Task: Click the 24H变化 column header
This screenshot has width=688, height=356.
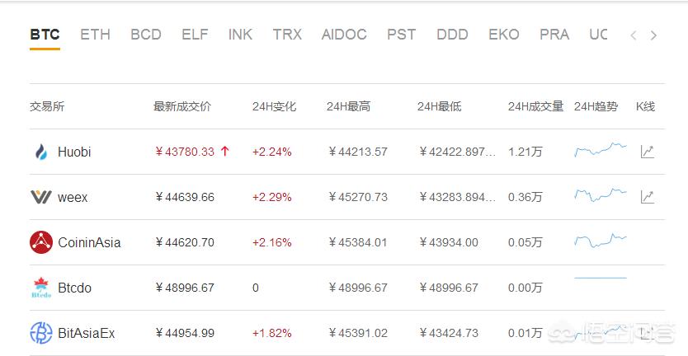Action: click(x=274, y=106)
